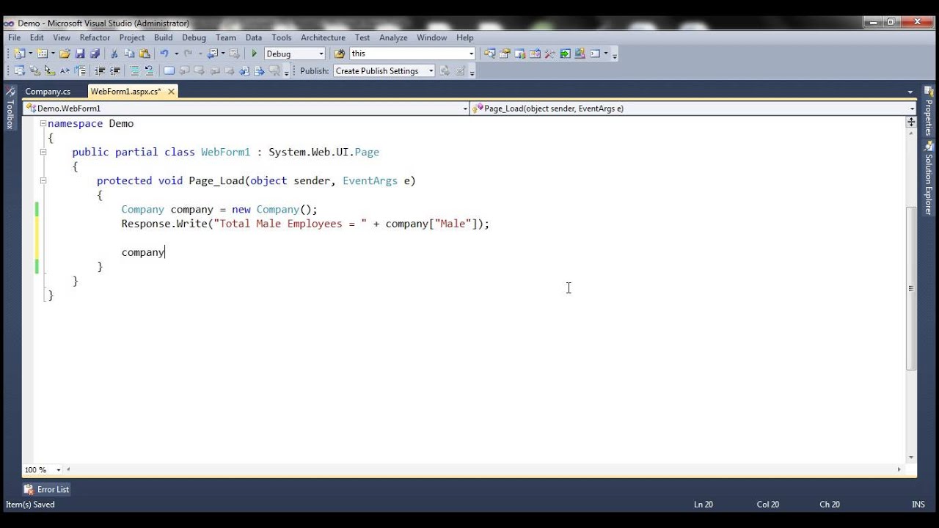Click the Paste clipboard icon

pos(145,54)
